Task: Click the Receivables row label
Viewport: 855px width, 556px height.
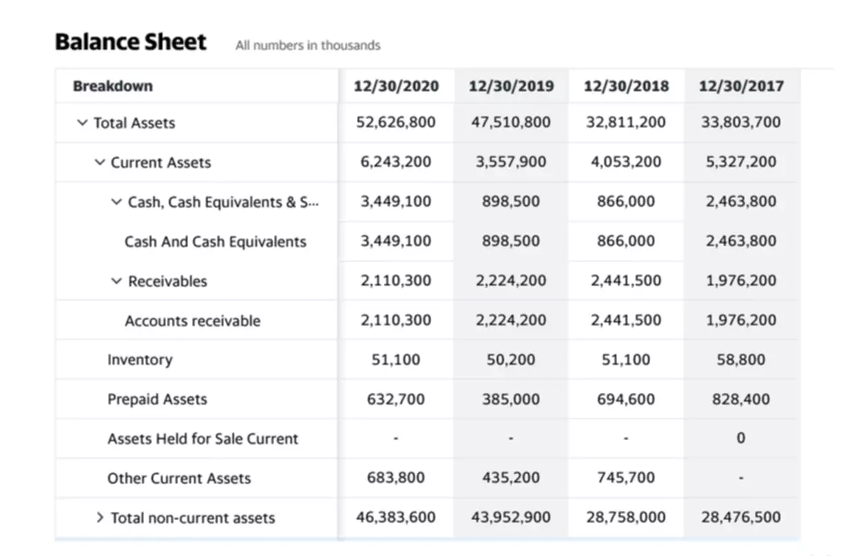Action: [x=168, y=281]
